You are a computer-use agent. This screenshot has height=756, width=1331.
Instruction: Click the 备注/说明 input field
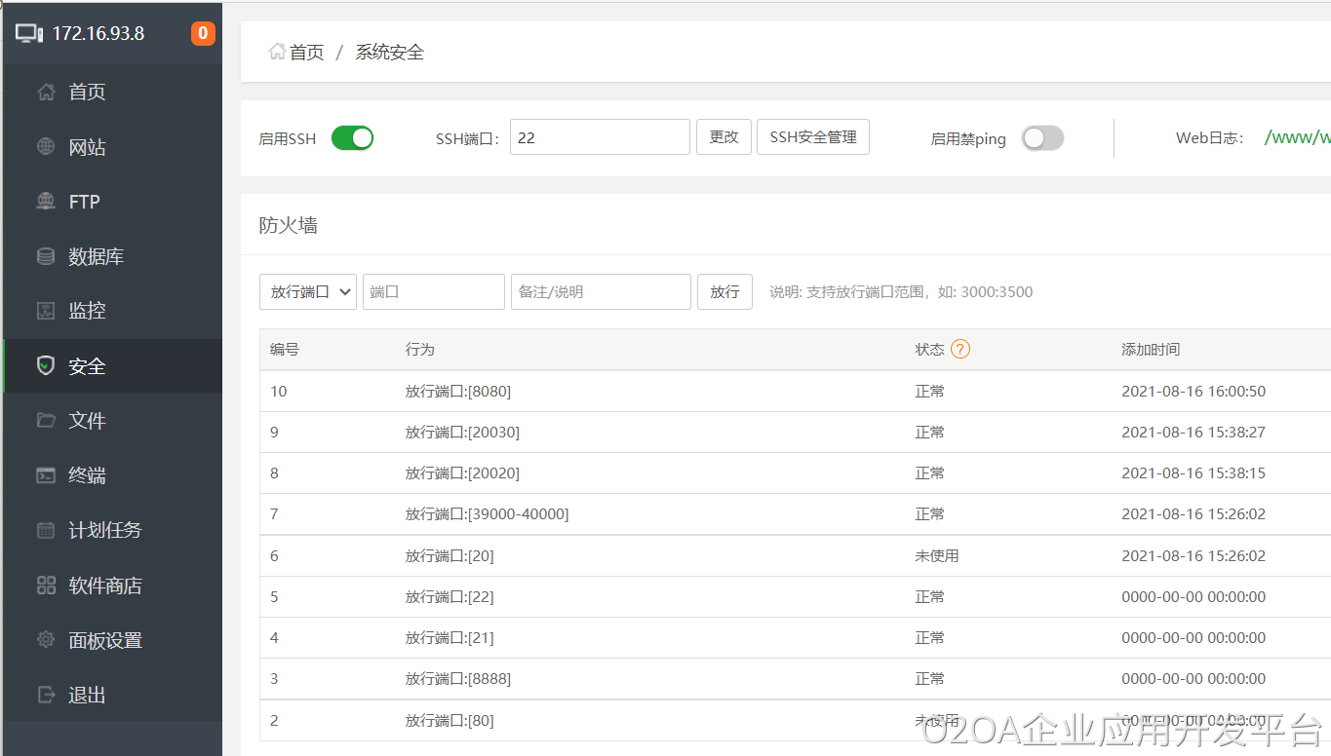601,291
